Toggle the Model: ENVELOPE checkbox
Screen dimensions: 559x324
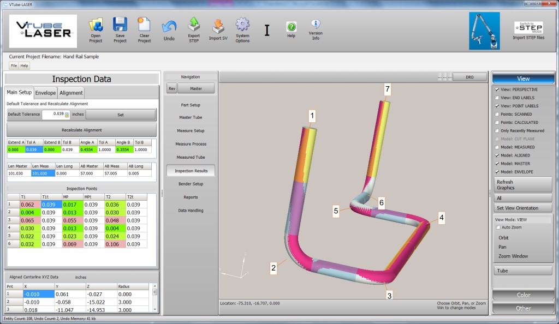(497, 172)
